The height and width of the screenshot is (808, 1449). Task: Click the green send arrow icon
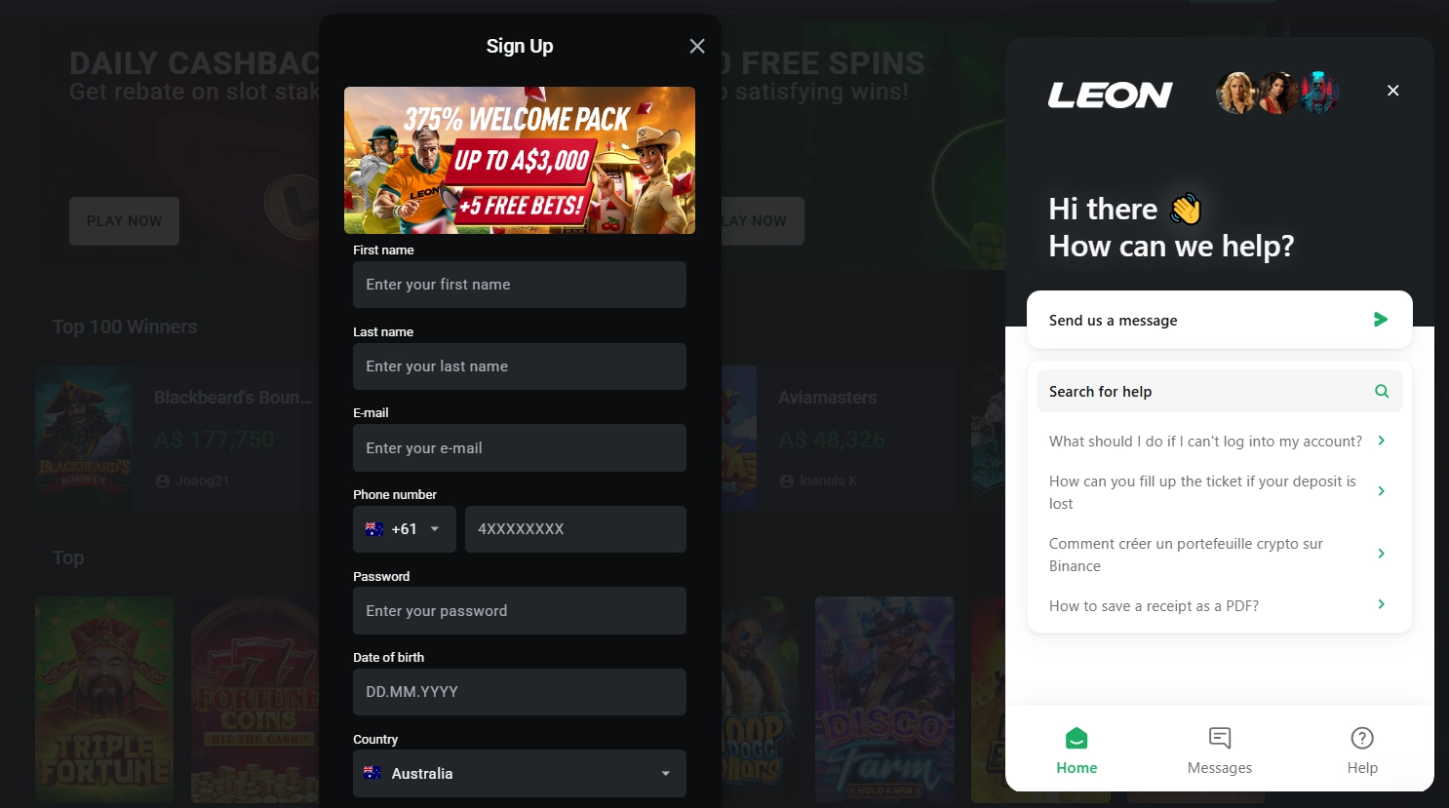point(1381,320)
